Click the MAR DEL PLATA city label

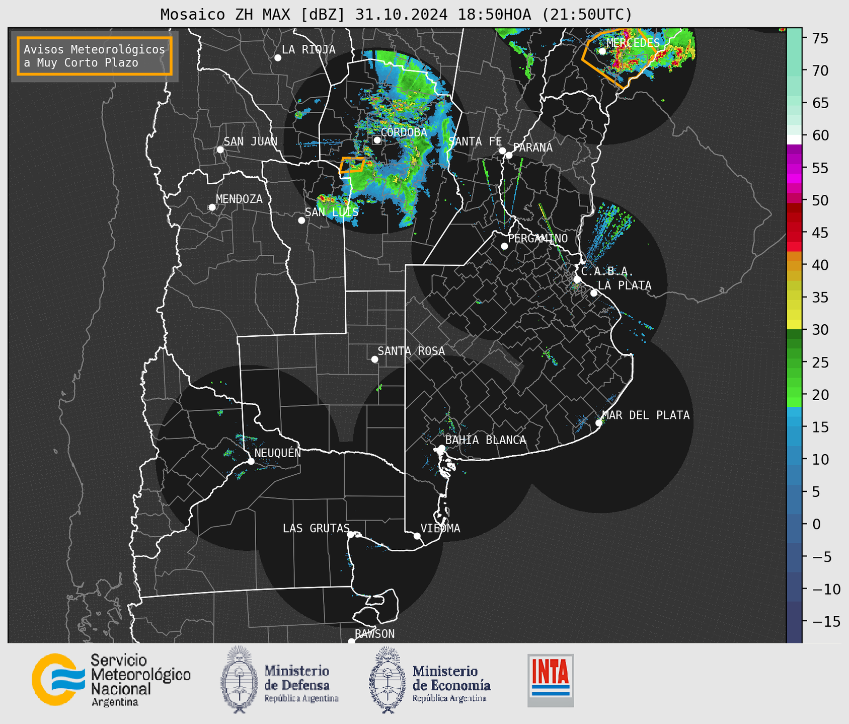[646, 415]
